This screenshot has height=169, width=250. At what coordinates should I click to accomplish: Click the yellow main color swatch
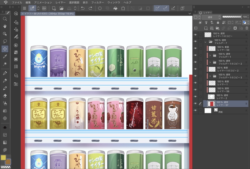4,158
